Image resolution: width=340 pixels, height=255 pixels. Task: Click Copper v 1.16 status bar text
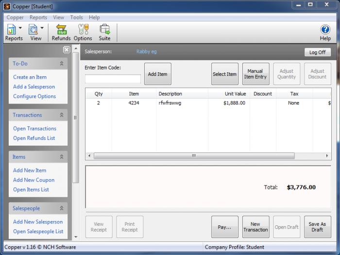coord(40,247)
